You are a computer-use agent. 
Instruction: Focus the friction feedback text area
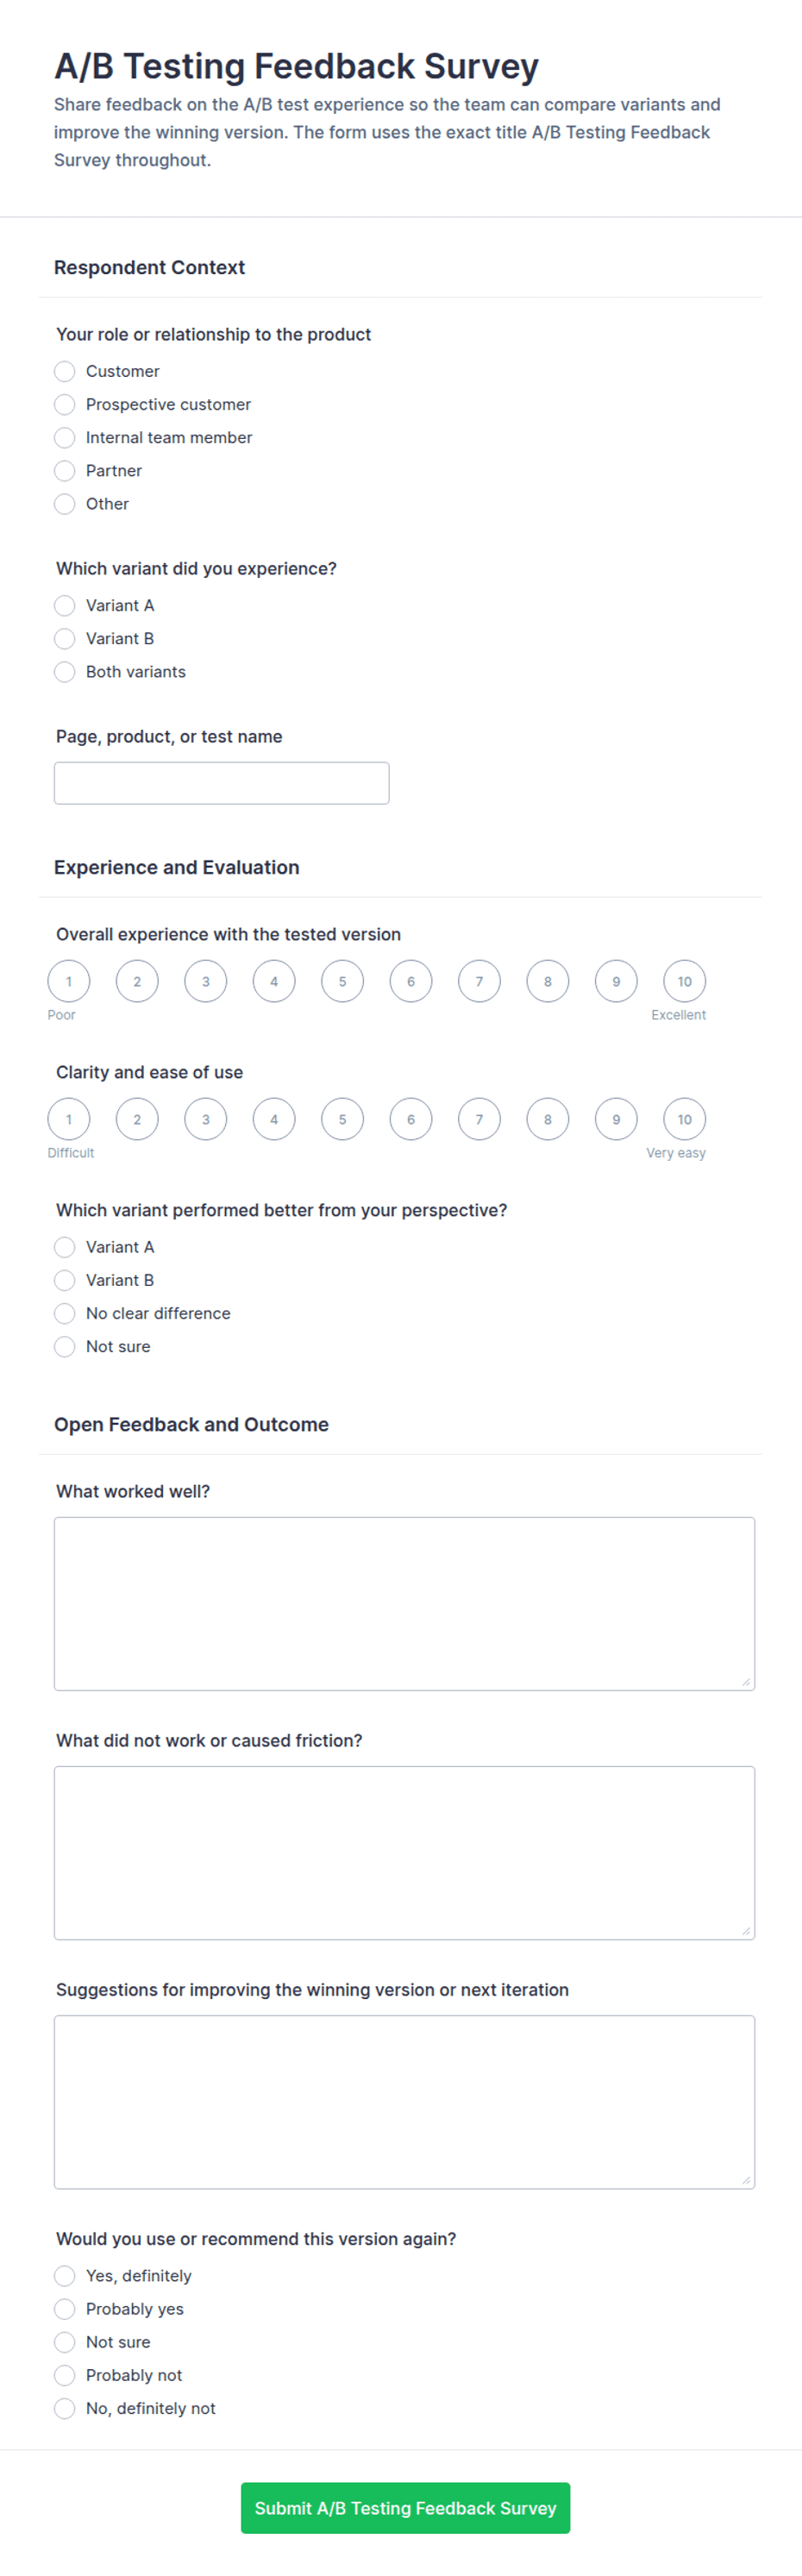click(x=404, y=1852)
